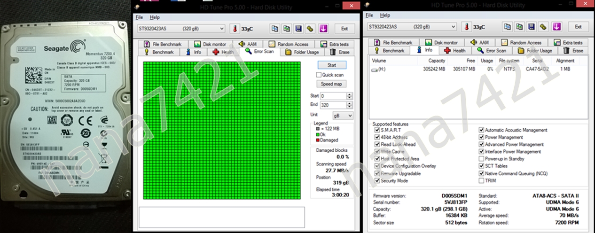595x233 pixels.
Task: Copy text info icon in Info window toolbar
Action: [x=507, y=27]
